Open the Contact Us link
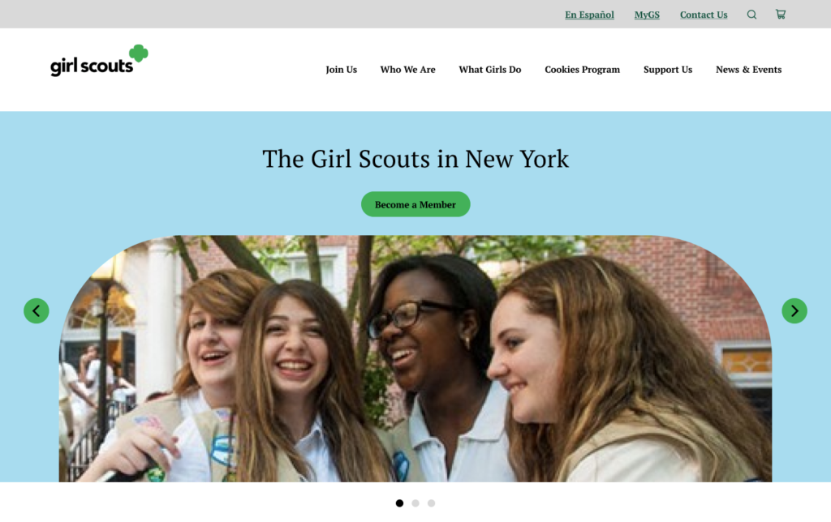This screenshot has width=831, height=522. (704, 15)
